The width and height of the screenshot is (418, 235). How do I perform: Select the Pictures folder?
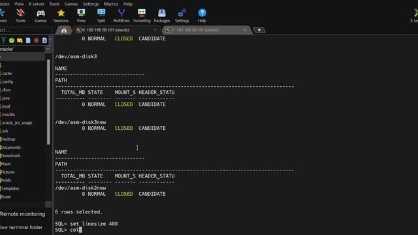(8, 172)
